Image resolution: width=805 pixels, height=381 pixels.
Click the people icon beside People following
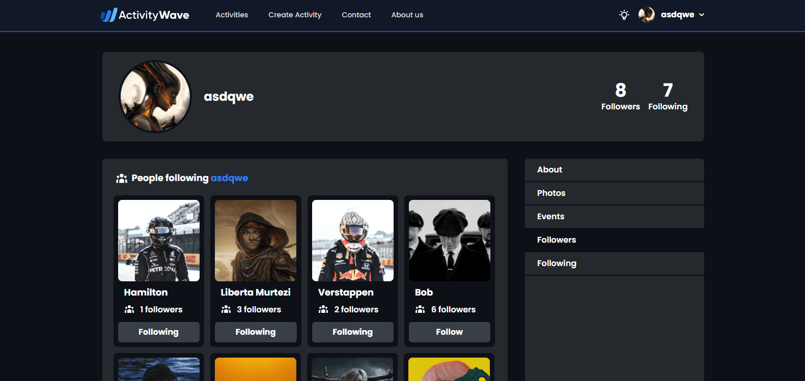122,178
